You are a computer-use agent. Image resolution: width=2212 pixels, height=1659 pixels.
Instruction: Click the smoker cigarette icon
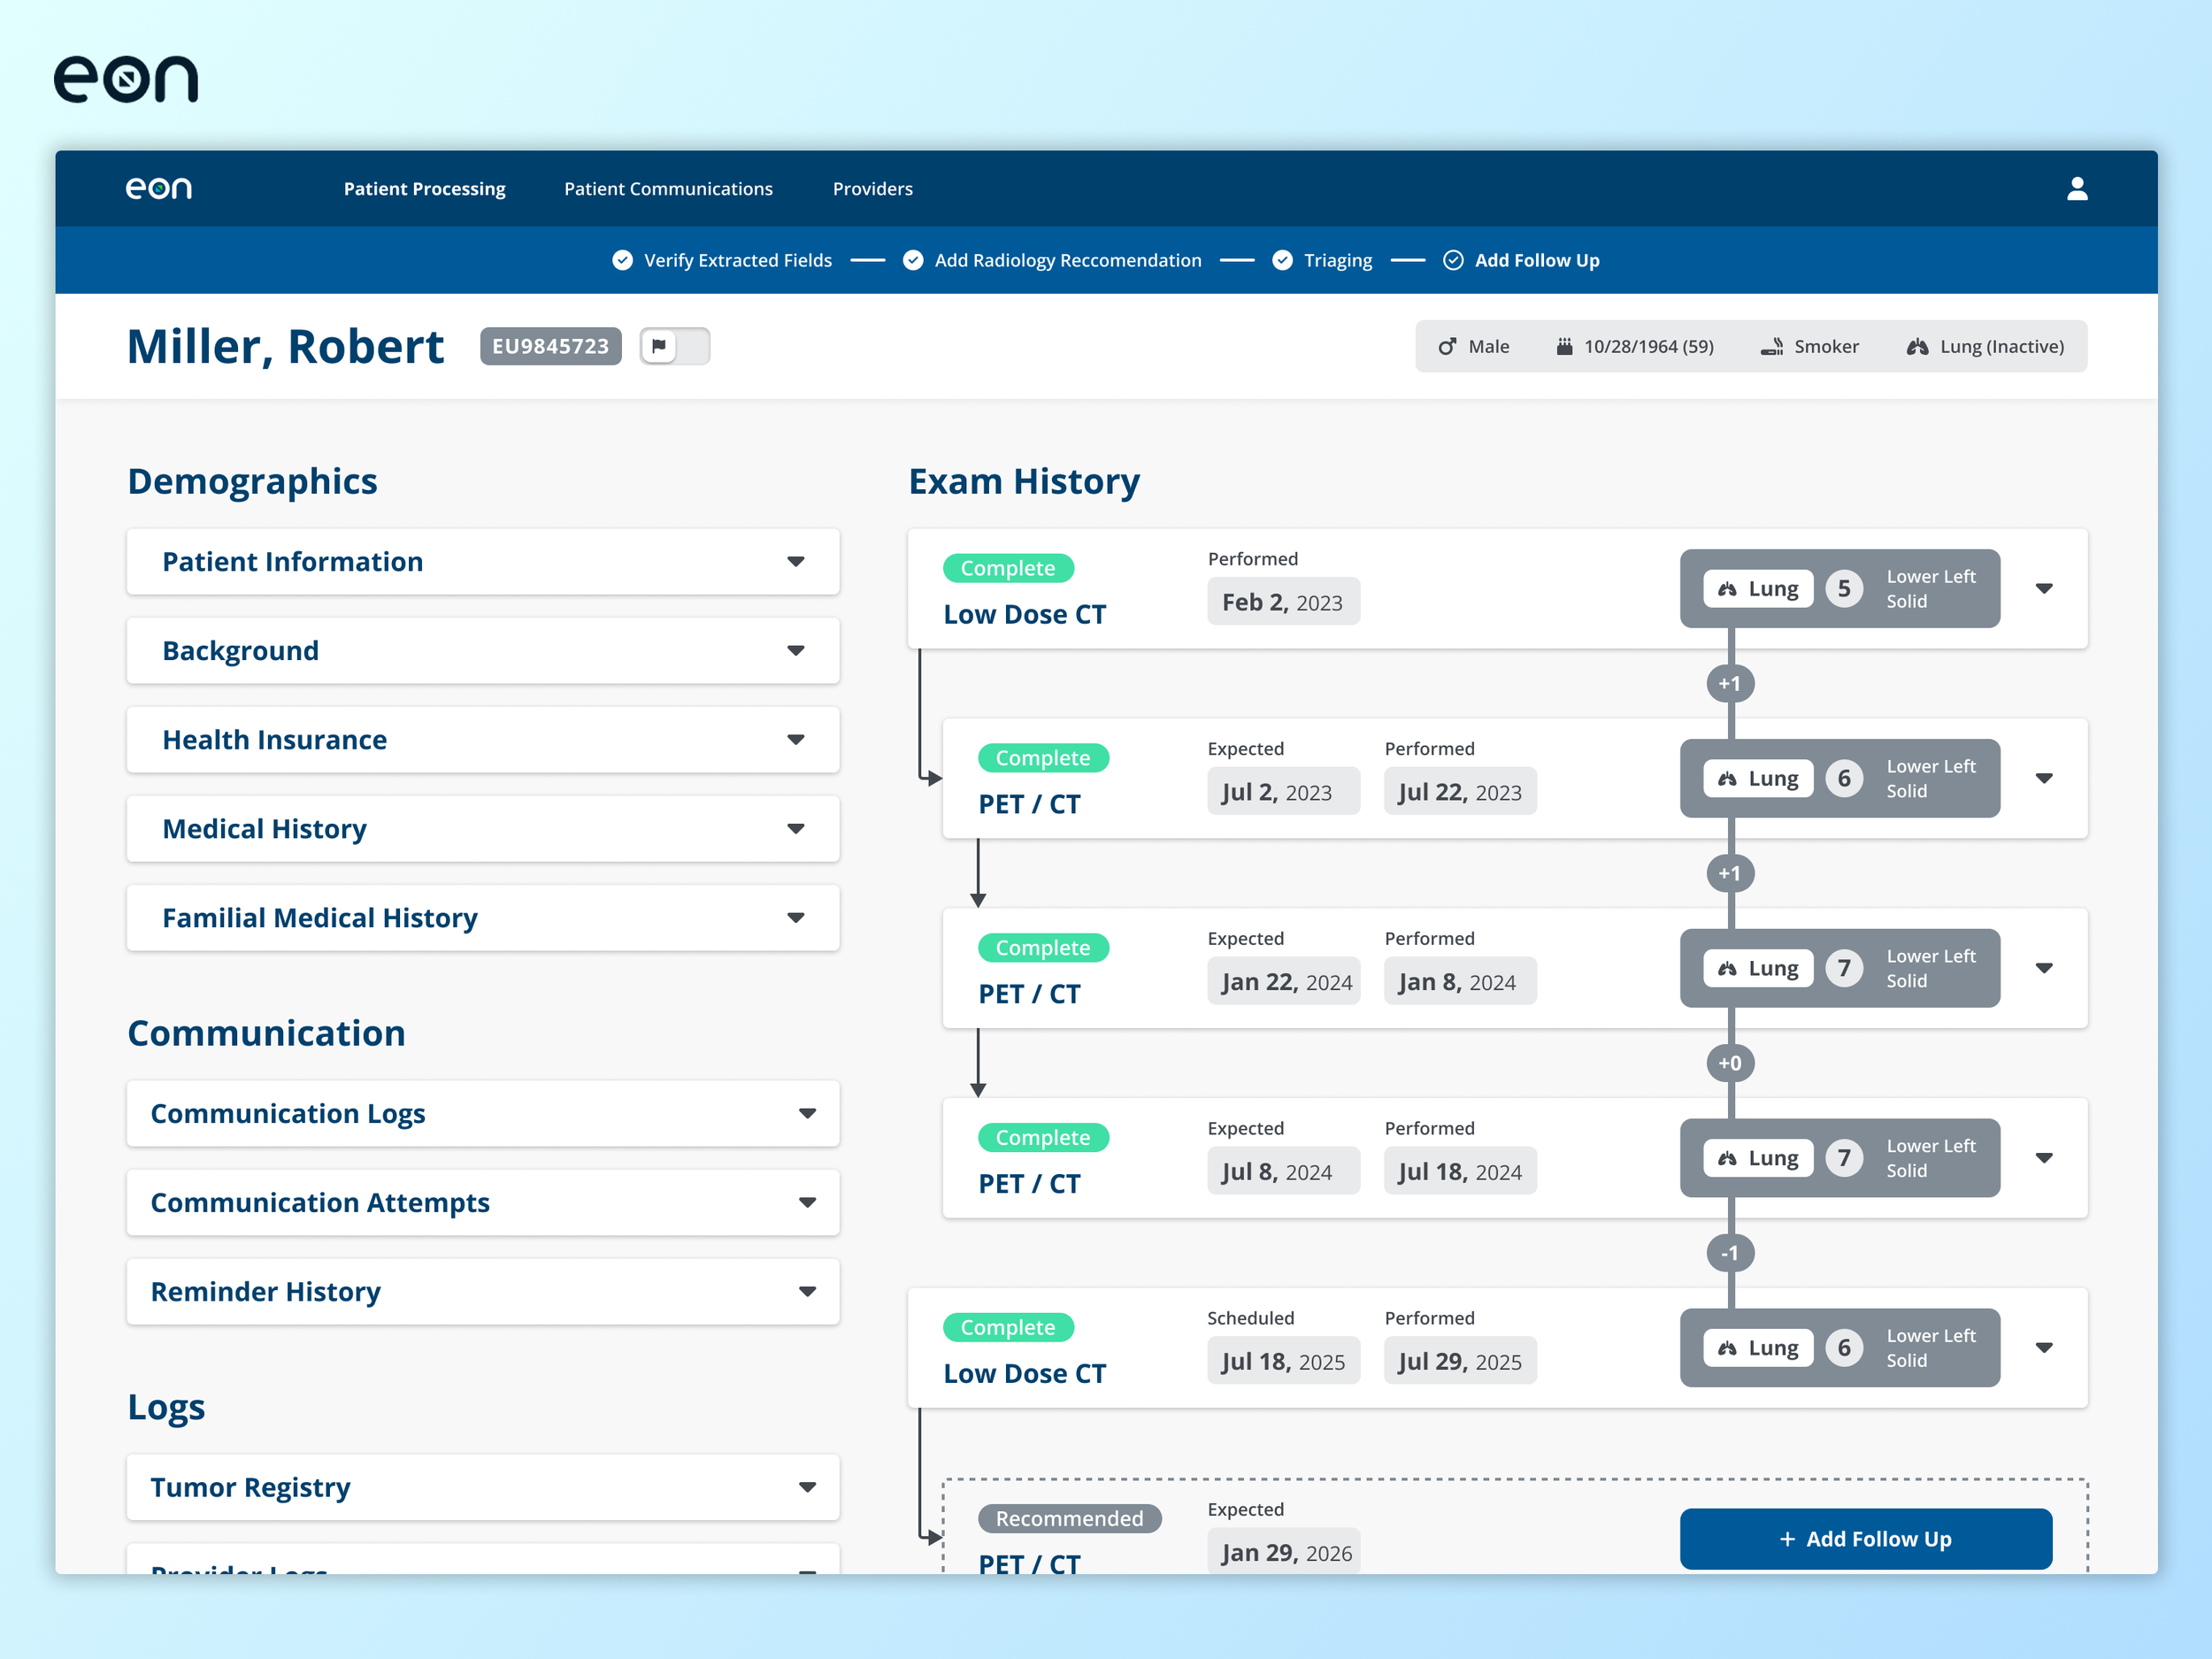[1771, 347]
